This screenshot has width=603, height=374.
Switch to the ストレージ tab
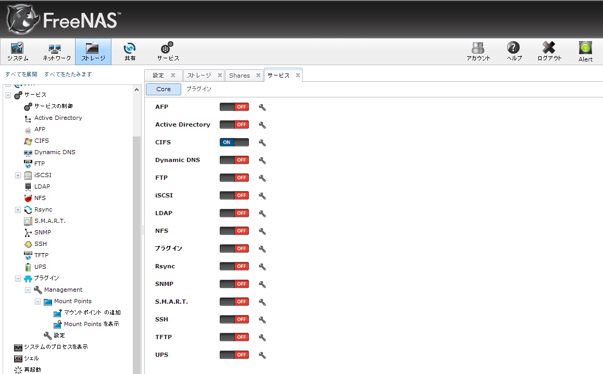(x=199, y=76)
